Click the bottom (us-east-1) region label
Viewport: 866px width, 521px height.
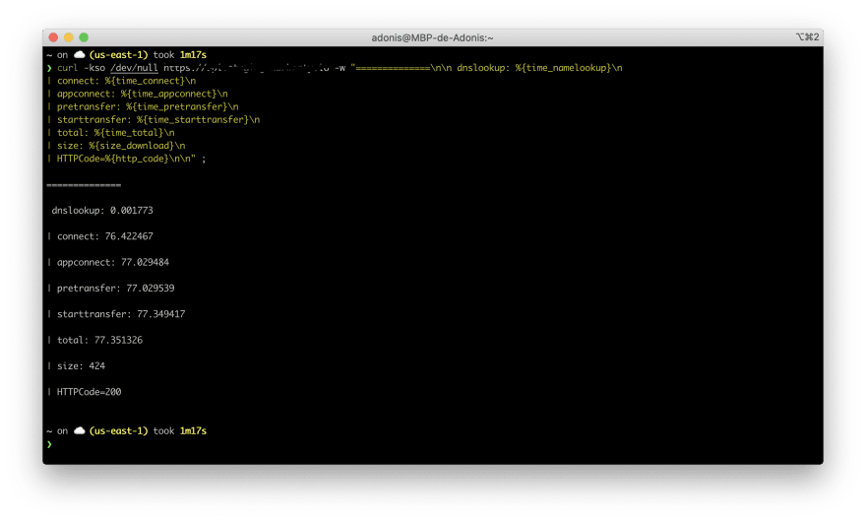pyautogui.click(x=119, y=430)
